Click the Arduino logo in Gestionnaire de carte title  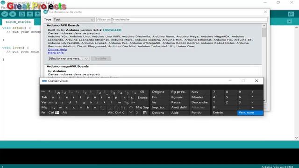coord(46,12)
